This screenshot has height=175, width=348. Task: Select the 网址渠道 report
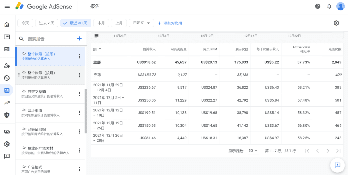(41, 113)
